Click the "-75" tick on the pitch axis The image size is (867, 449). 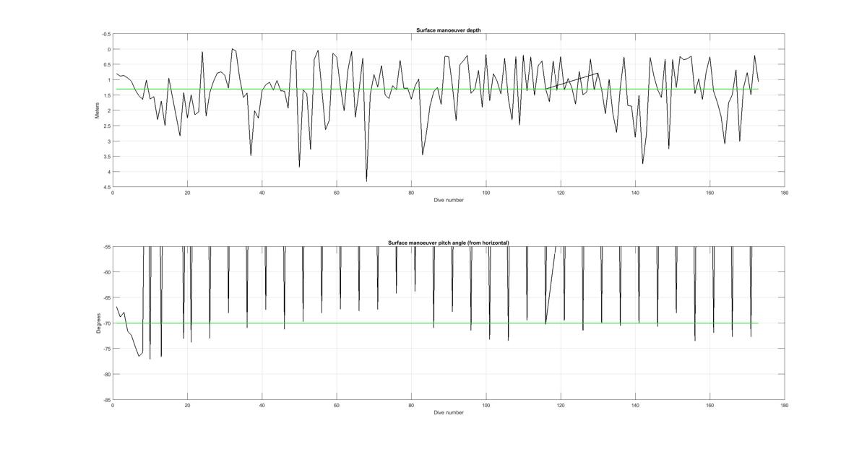[x=107, y=349]
